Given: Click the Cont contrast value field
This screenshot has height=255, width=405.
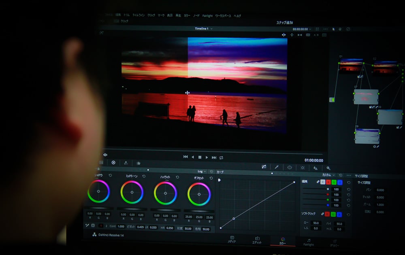Looking at the screenshot, I should [121, 226].
